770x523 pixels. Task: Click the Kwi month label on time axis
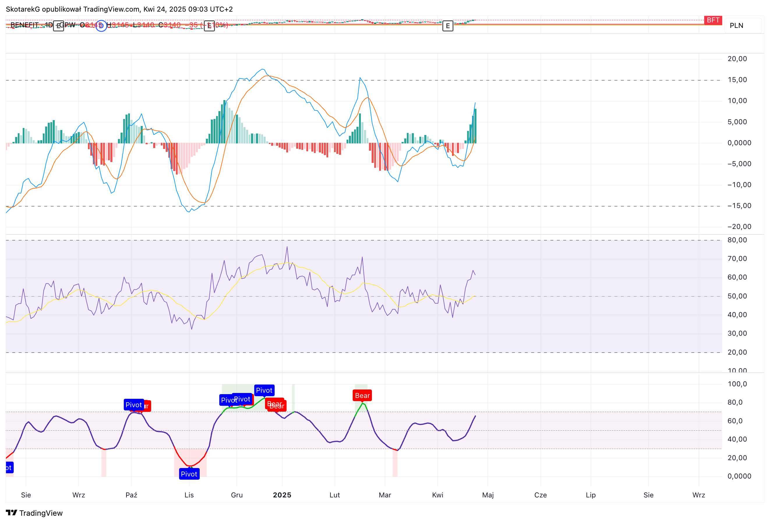438,495
